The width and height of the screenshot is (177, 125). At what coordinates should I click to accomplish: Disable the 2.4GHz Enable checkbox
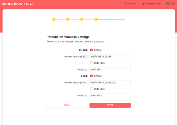[x=91, y=50]
